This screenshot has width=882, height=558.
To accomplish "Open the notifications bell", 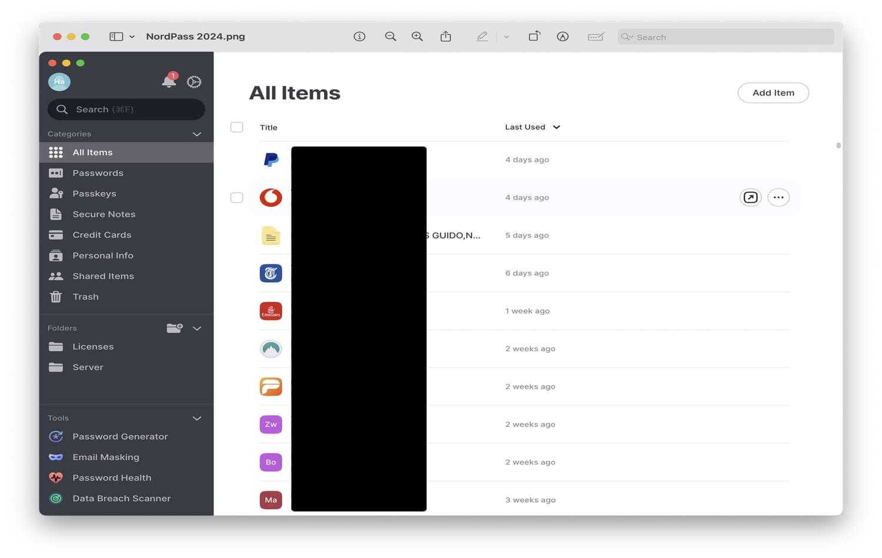I will click(x=169, y=81).
